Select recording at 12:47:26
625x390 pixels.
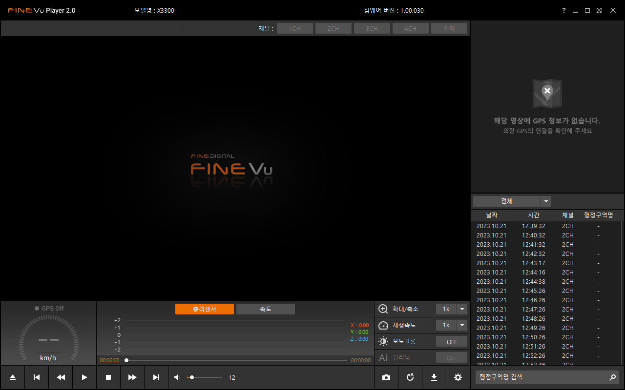pos(546,310)
